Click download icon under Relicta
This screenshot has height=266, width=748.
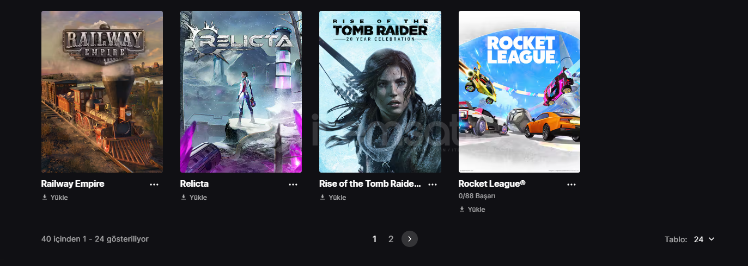click(x=184, y=198)
